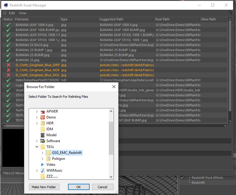Expand the GSG_EMC_Redshift tree node
The image size is (236, 195).
pos(42,153)
